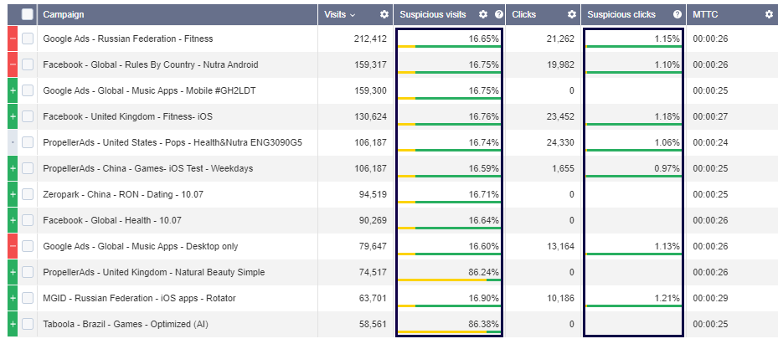Click minus icon beside Facebook Global Rules By Country

12,64
